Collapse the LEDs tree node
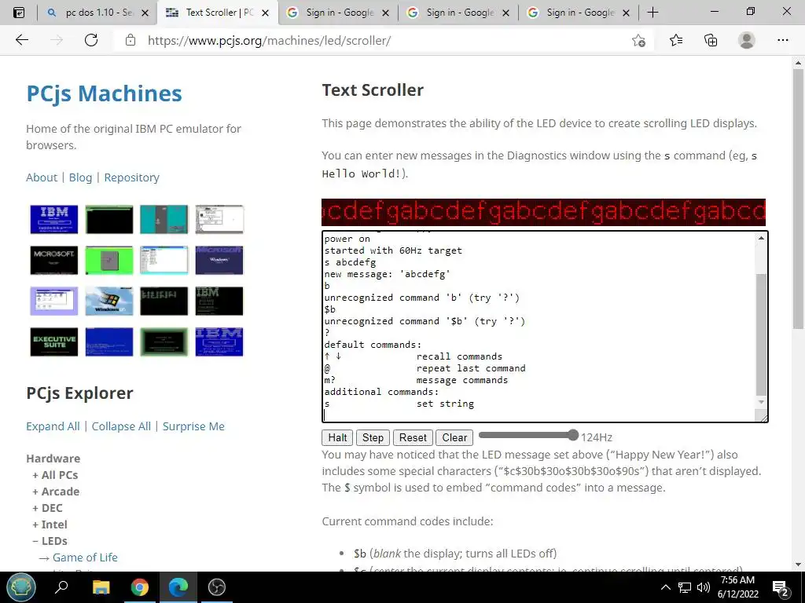Viewport: 805px width, 603px height. pos(50,541)
